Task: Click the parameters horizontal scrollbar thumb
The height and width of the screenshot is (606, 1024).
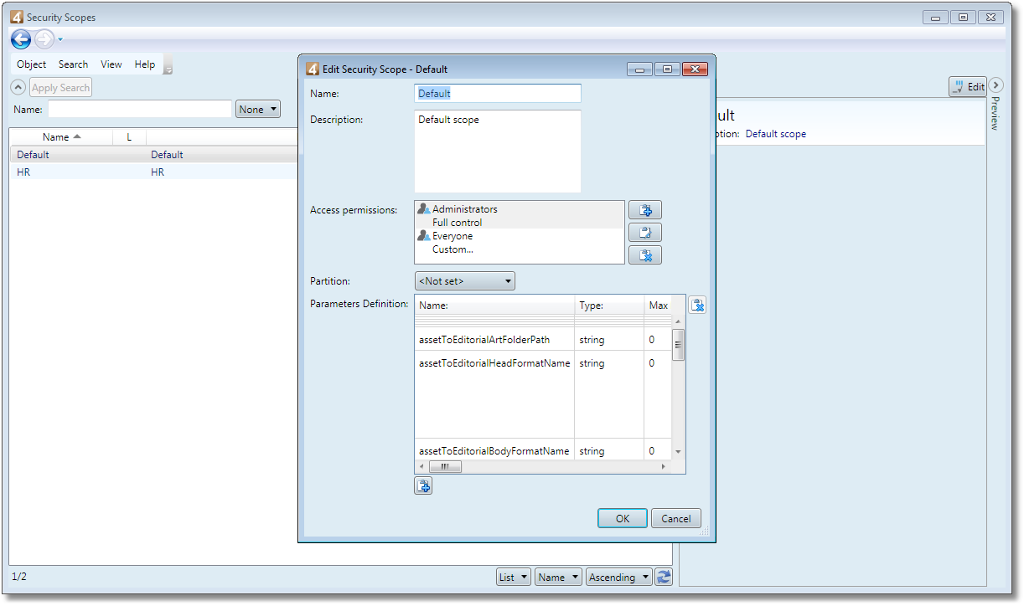Action: pos(445,467)
